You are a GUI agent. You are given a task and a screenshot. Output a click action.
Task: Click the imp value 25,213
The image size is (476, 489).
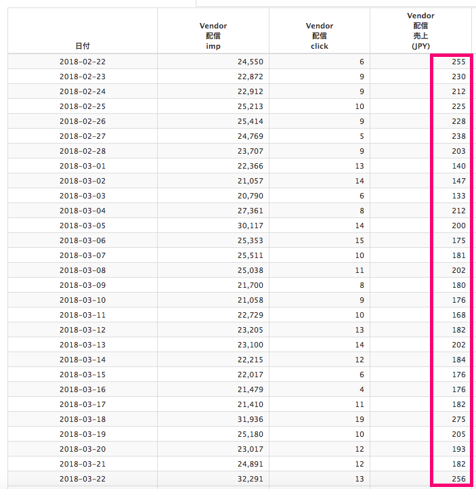click(251, 106)
